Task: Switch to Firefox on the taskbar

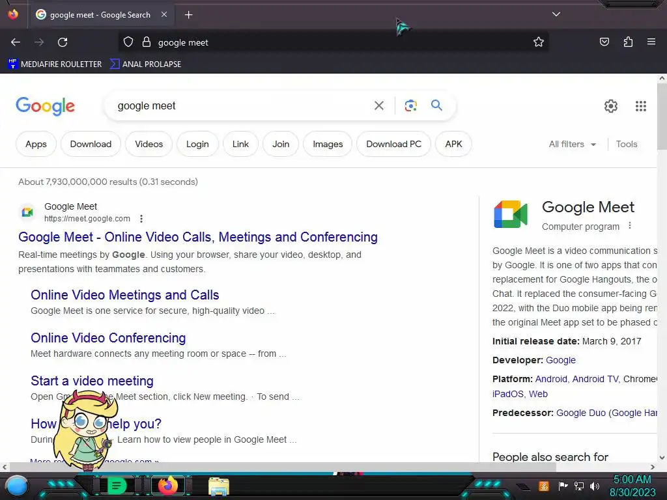Action: click(167, 486)
